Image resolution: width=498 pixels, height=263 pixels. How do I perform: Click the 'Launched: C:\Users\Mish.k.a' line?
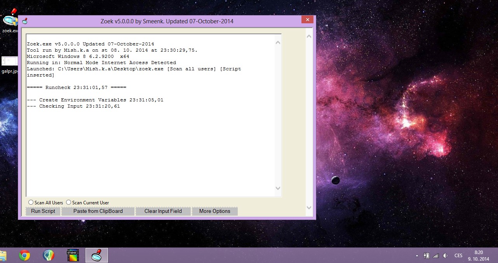click(134, 72)
